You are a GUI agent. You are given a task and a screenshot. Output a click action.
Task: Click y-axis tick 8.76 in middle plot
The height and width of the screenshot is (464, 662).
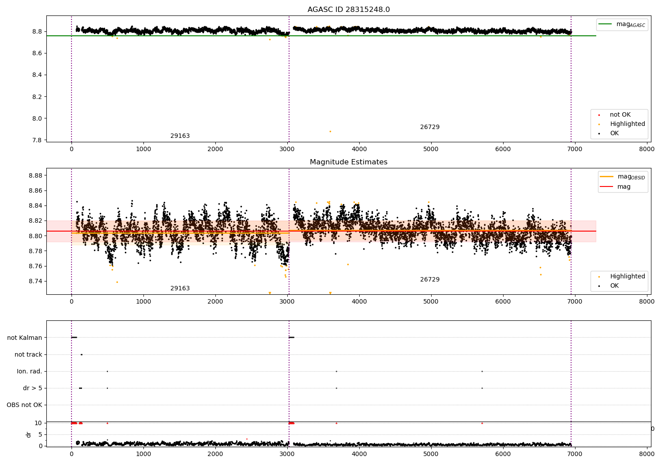coord(35,266)
